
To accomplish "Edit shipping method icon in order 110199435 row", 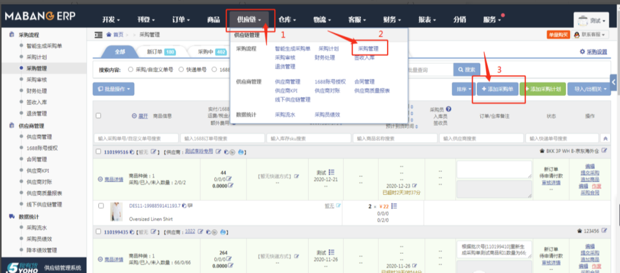I will (x=296, y=256).
